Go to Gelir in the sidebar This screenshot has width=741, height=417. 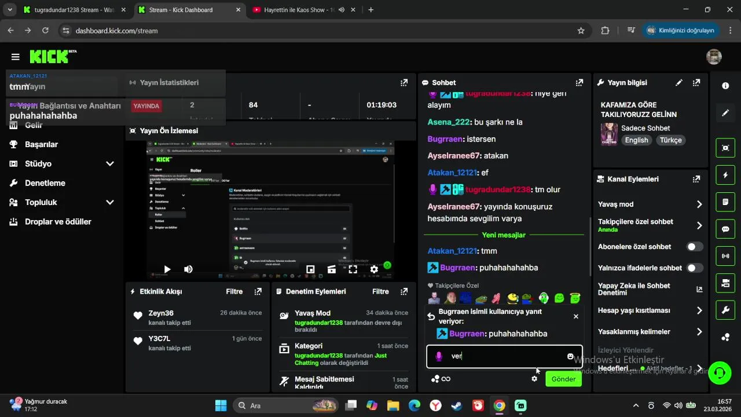(x=34, y=125)
